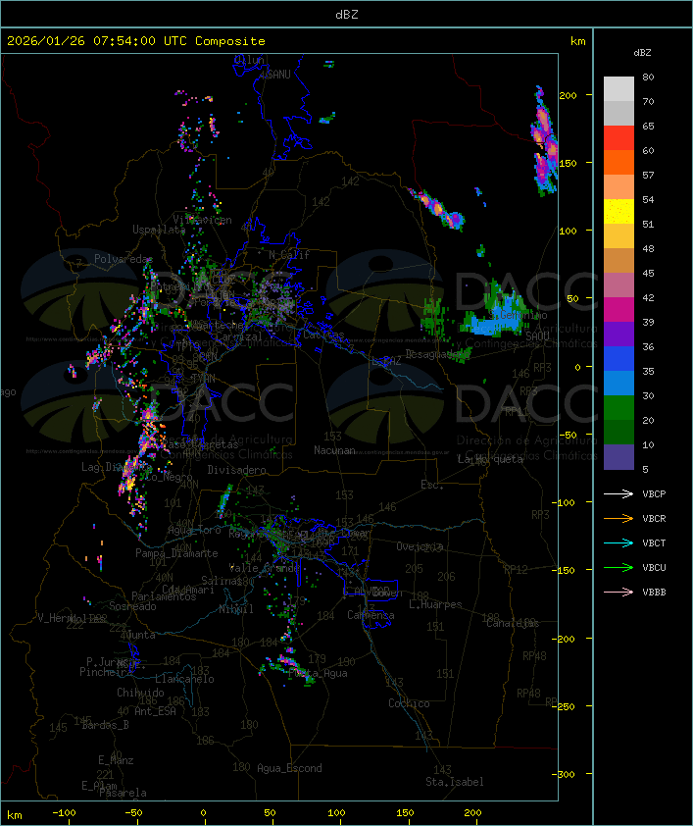Screen dimensions: 693x826
Task: Select the Divisadero label on the map
Action: pos(237,470)
